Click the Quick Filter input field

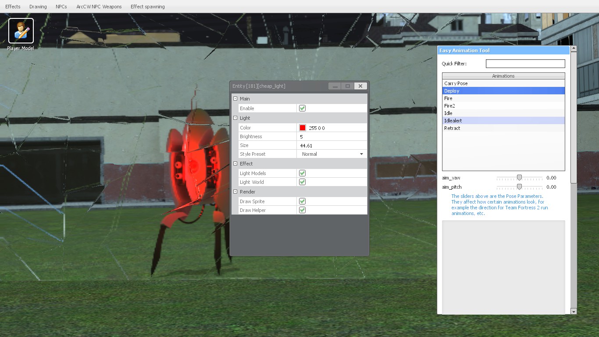[525, 64]
